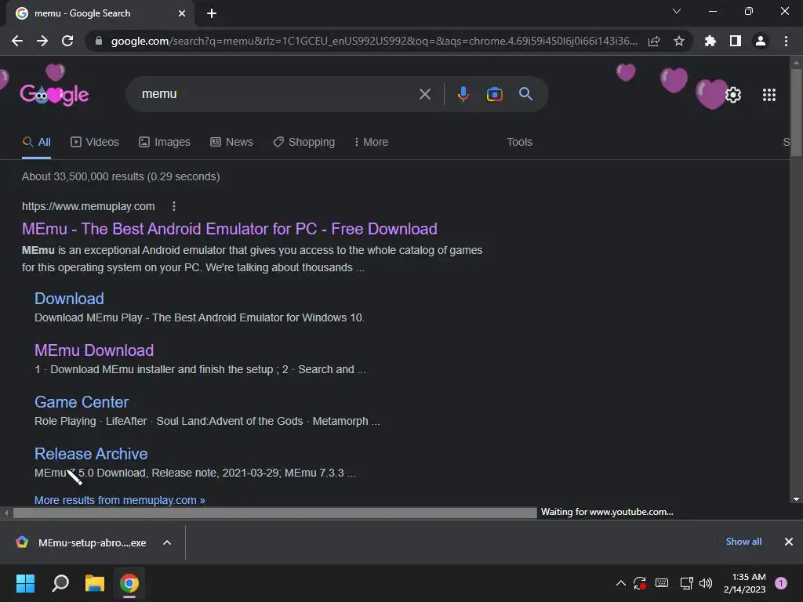Click the share page icon in address bar
The height and width of the screenshot is (602, 803).
point(654,41)
